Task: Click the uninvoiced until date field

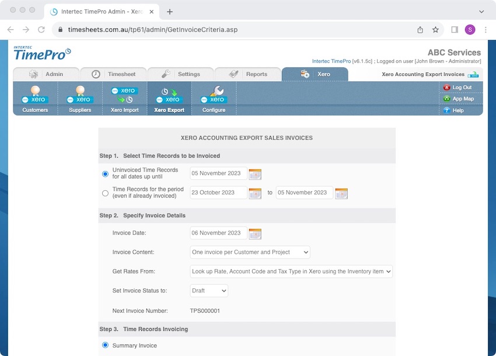Action: (x=218, y=173)
